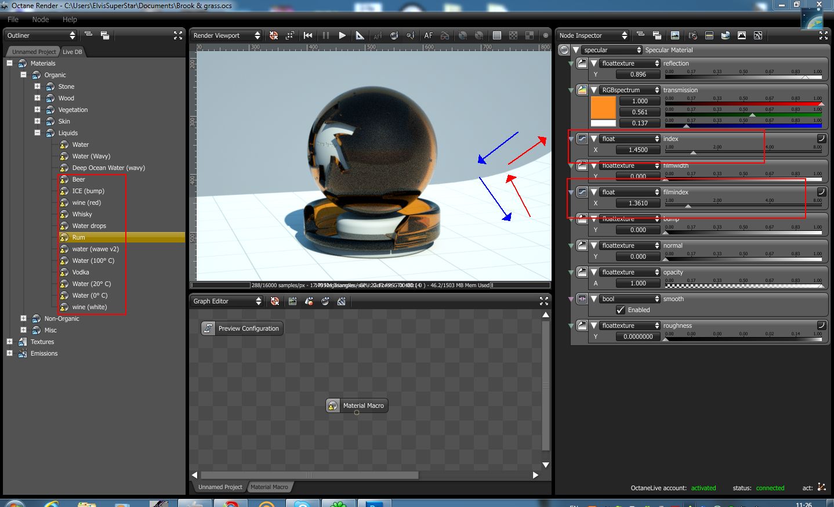Click the eye-over-image icon in Graph Editor

(292, 301)
